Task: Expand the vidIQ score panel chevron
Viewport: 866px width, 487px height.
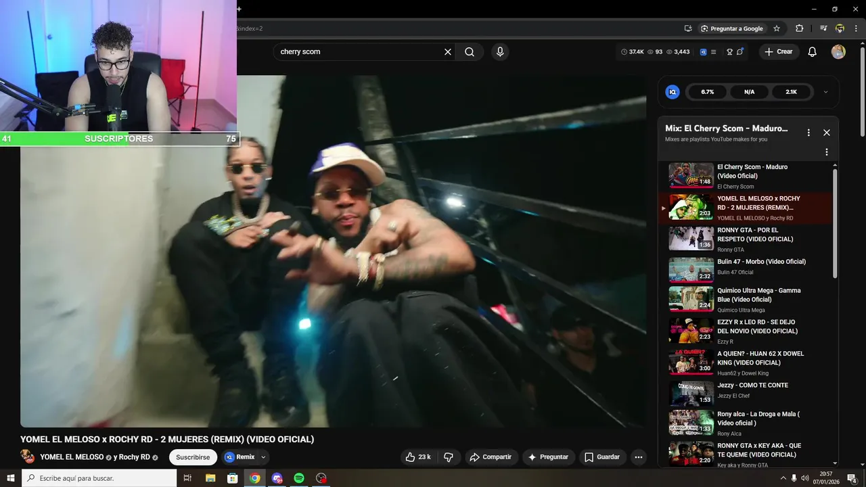Action: pyautogui.click(x=825, y=92)
